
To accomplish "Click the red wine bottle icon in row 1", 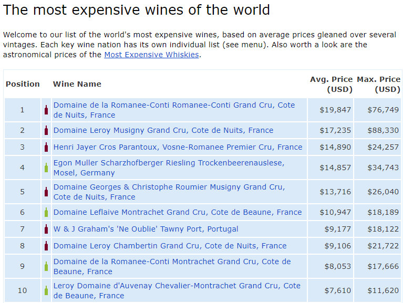I will tap(46, 110).
